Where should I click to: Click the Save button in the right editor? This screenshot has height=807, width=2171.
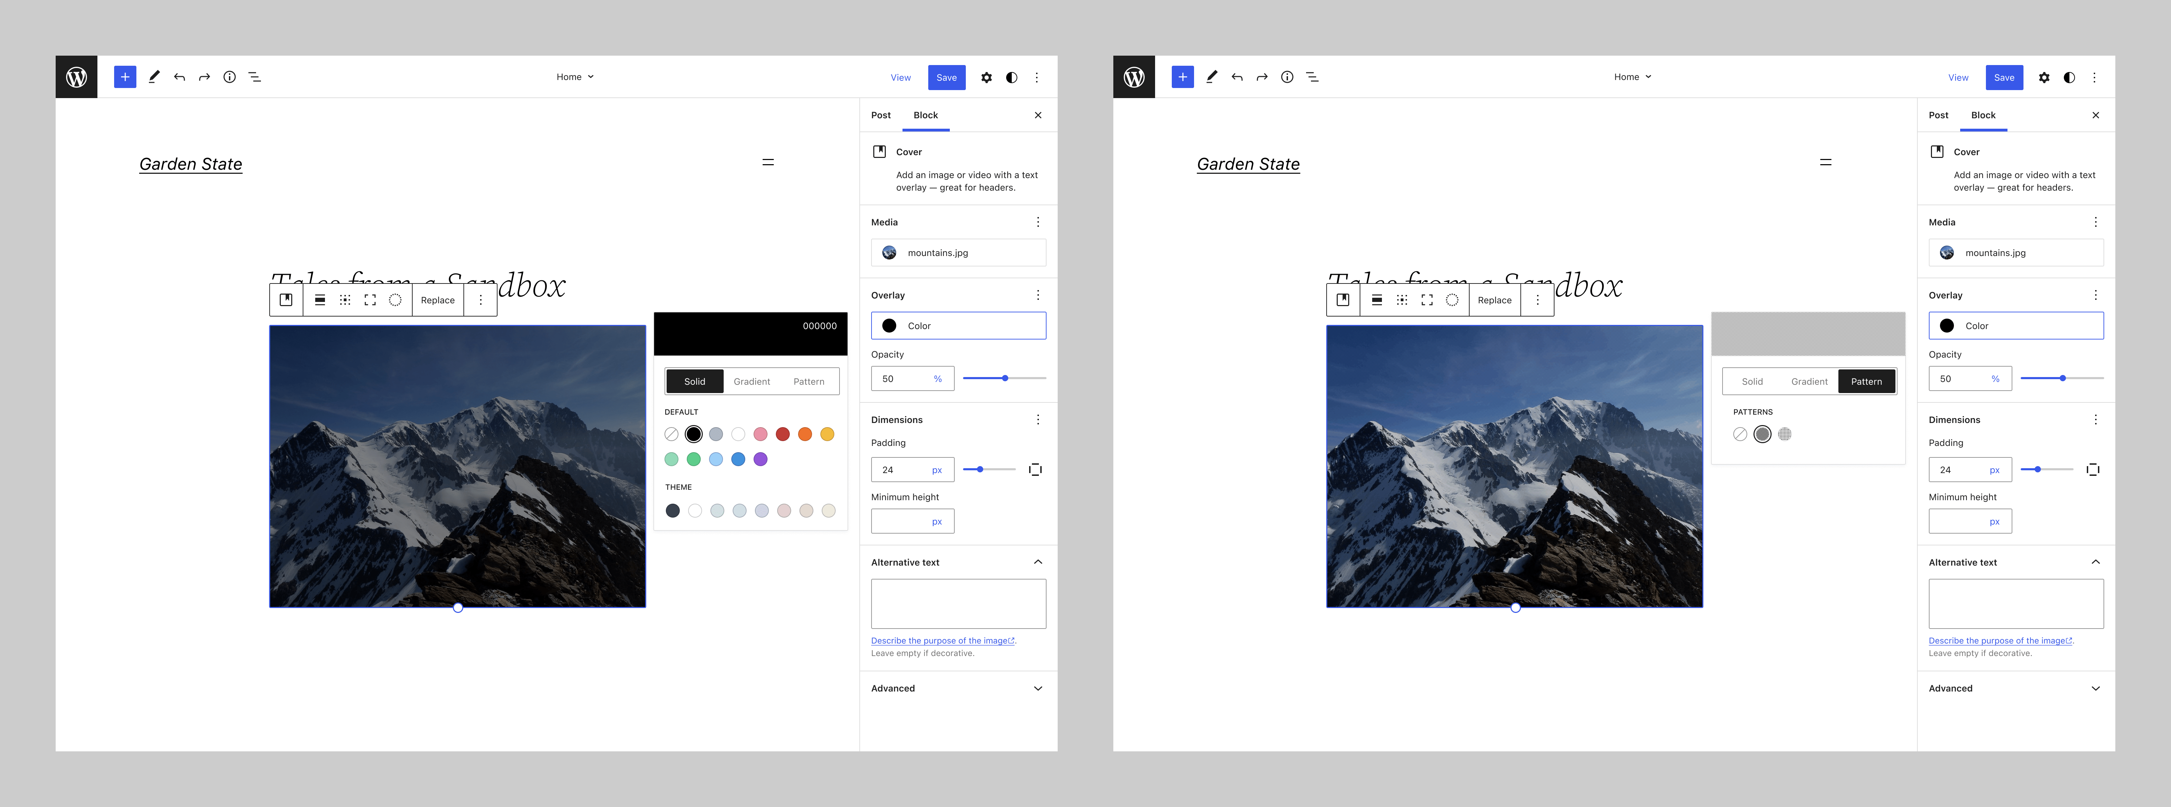2003,77
